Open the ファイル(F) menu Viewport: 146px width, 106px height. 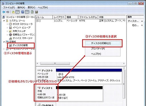(x=9, y=7)
